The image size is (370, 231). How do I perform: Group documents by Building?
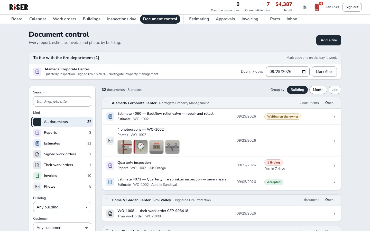tap(297, 90)
